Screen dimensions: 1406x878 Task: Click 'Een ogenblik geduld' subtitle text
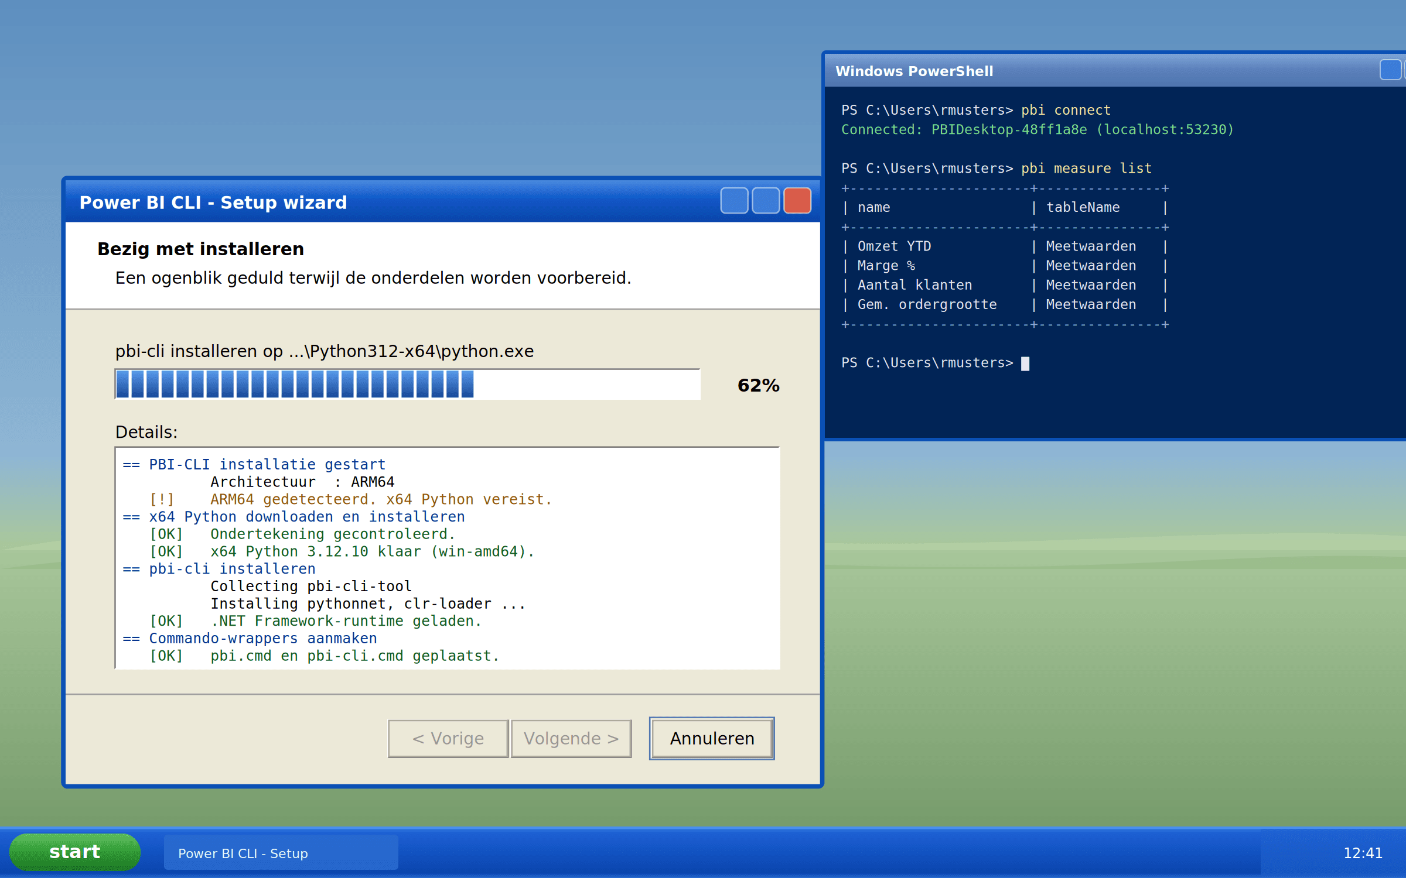(x=373, y=277)
